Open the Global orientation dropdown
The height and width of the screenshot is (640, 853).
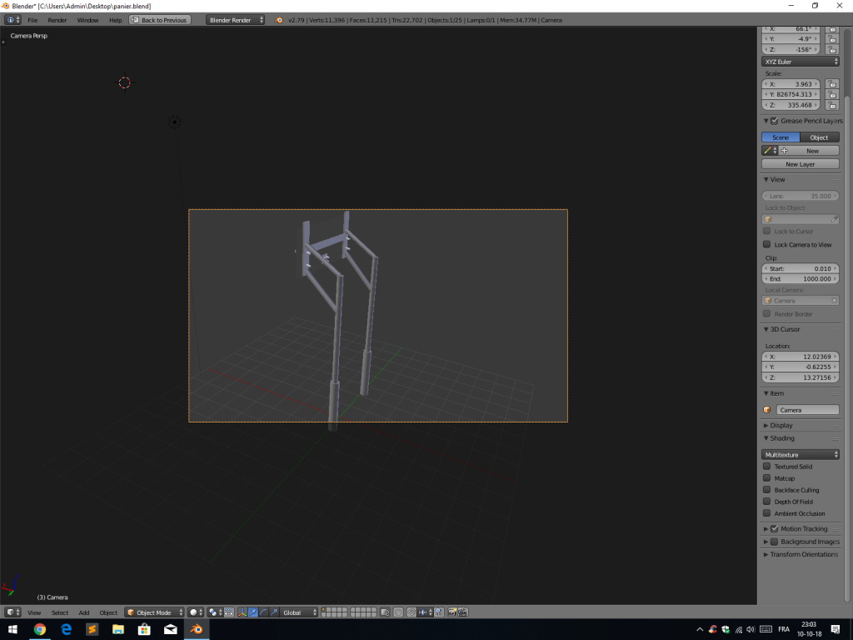point(299,612)
